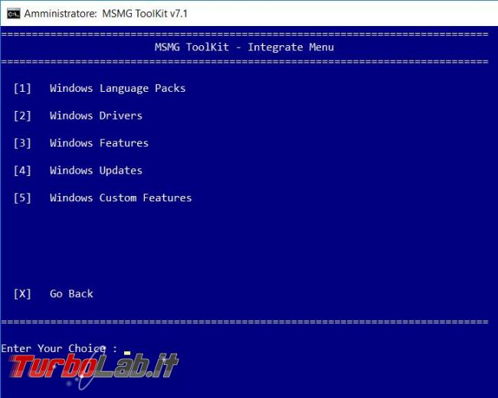This screenshot has width=498, height=398.
Task: Click the '[X]' menu key
Action: click(22, 294)
